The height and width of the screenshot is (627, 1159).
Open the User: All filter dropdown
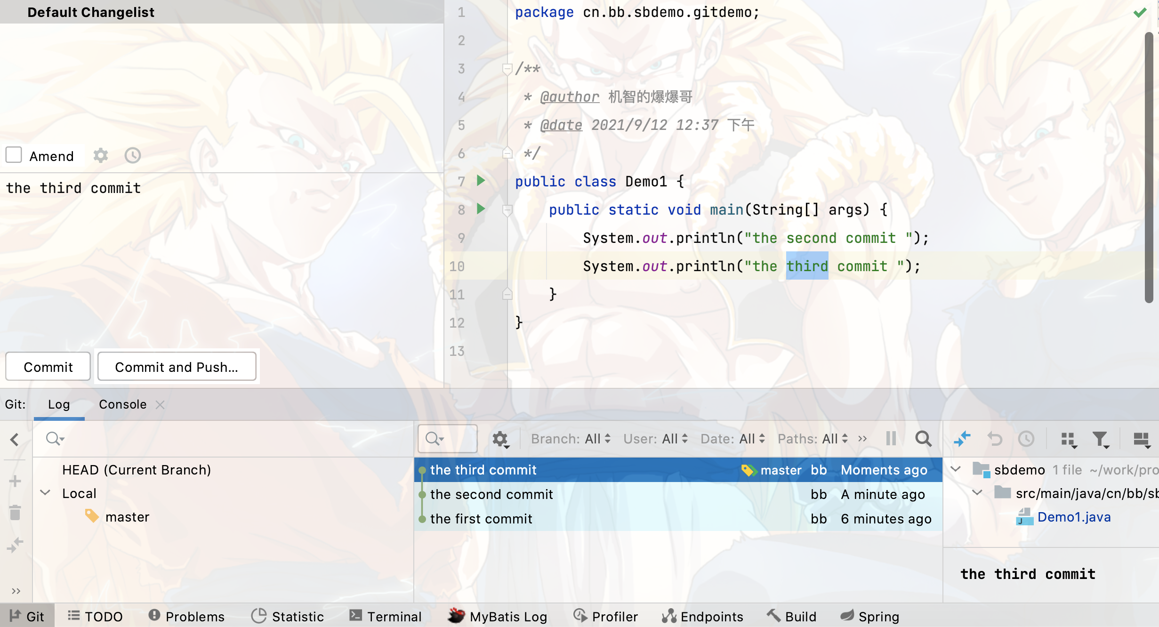655,439
